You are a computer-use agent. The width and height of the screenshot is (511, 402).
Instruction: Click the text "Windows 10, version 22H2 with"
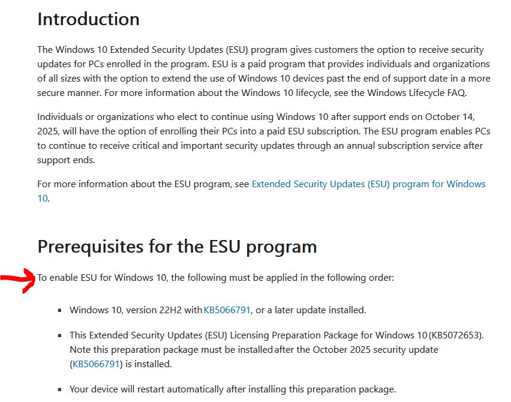coord(136,310)
